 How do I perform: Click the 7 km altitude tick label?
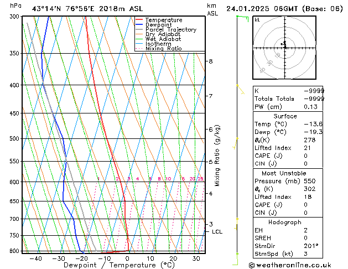click(211, 96)
